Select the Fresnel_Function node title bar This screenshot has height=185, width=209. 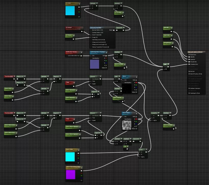coord(102,28)
